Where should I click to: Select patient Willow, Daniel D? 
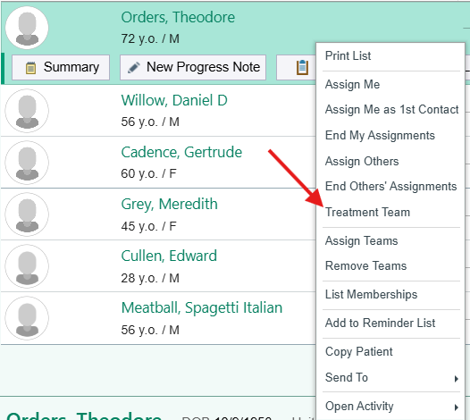point(174,100)
